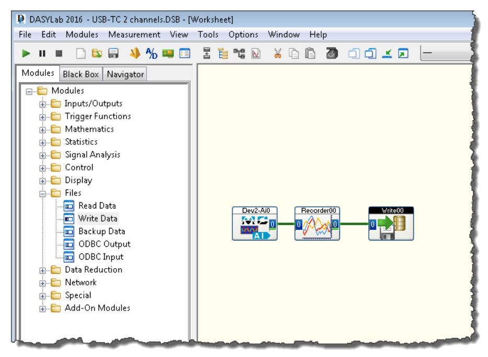Image resolution: width=488 pixels, height=357 pixels.
Task: Switch to the Black Box tab
Action: click(x=81, y=74)
